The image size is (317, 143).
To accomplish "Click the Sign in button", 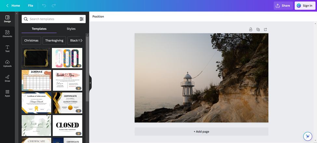I will 305,6.
